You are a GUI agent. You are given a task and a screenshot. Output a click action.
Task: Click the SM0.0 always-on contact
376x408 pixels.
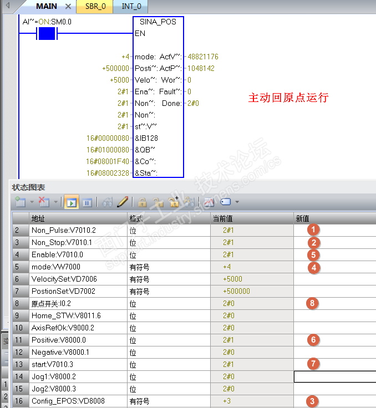coord(47,33)
